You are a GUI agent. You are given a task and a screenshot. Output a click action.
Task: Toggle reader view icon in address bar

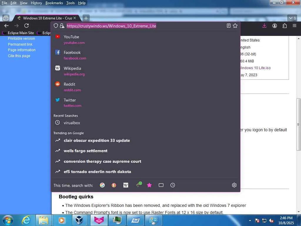coord(228,26)
